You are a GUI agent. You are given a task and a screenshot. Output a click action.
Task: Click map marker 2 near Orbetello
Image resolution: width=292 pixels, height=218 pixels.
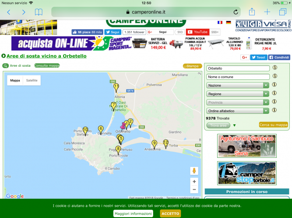[130, 123]
